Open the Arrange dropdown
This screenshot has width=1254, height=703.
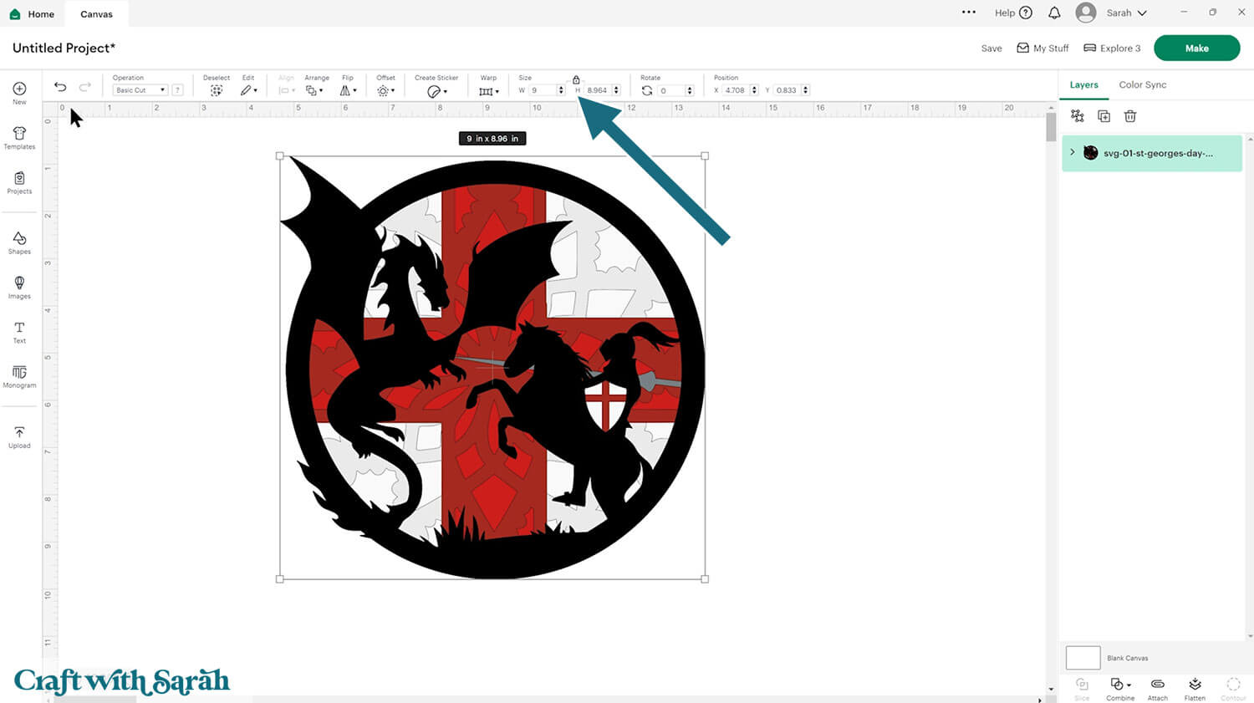point(314,90)
